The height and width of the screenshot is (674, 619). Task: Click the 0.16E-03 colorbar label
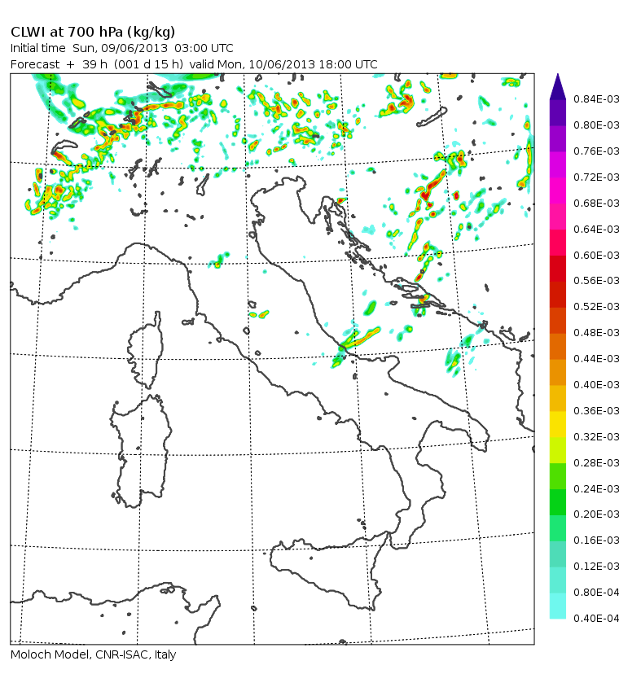[596, 540]
